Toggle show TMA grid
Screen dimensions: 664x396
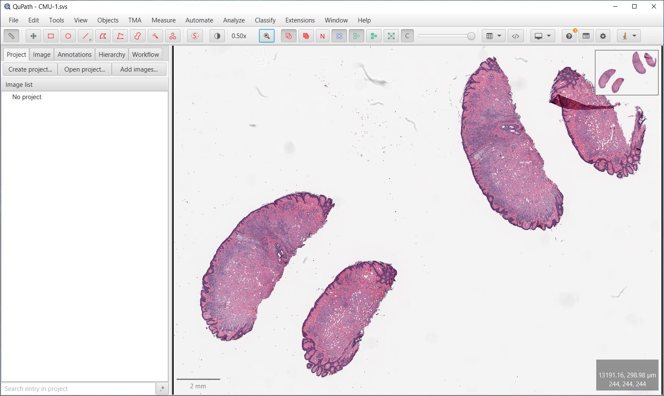(x=339, y=36)
